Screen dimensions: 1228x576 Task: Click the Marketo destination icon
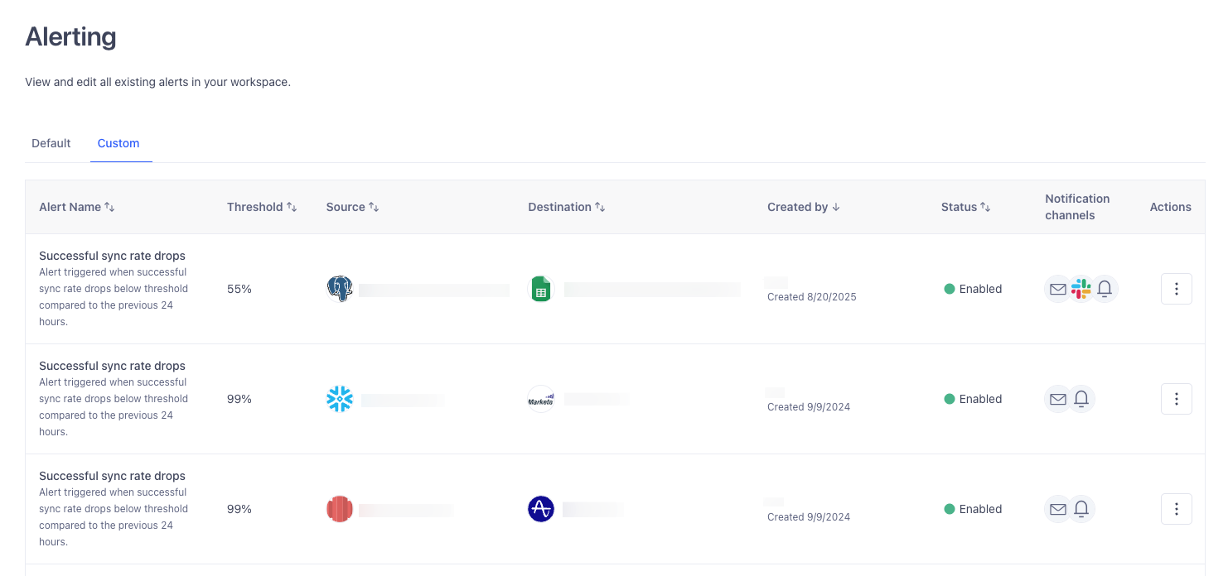click(541, 399)
